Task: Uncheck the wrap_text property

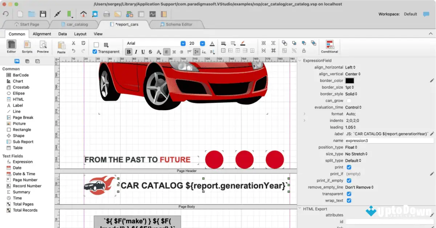Action: coord(348,200)
